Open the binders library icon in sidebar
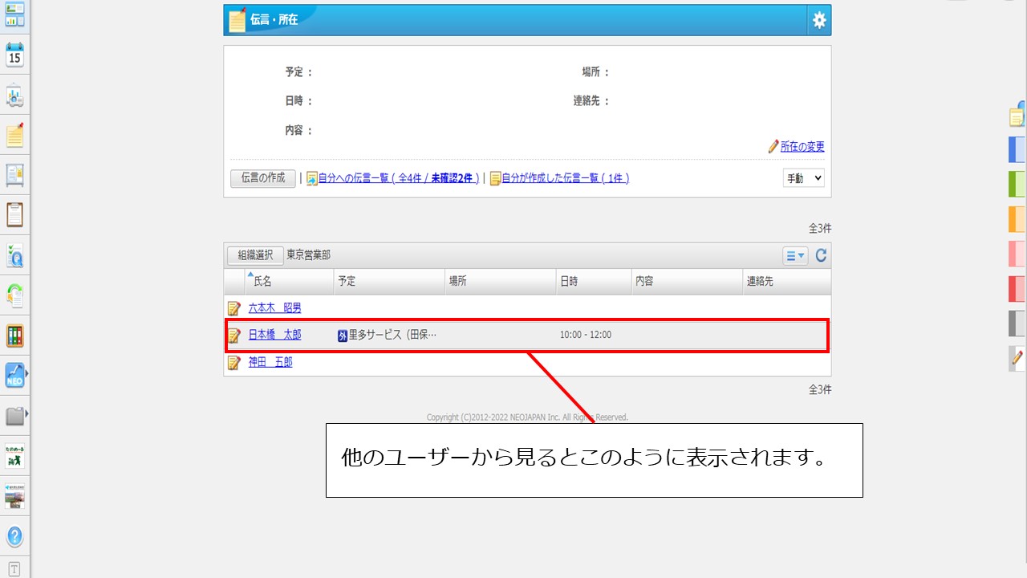The image size is (1027, 578). point(14,336)
